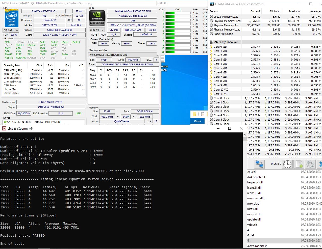The width and height of the screenshot is (322, 249).
Task: Click the Intel Inside Xeon logo
Action: [x=12, y=18]
